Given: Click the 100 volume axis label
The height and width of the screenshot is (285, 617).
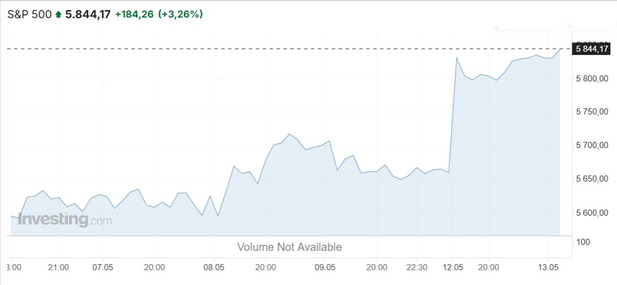Looking at the screenshot, I should 583,242.
